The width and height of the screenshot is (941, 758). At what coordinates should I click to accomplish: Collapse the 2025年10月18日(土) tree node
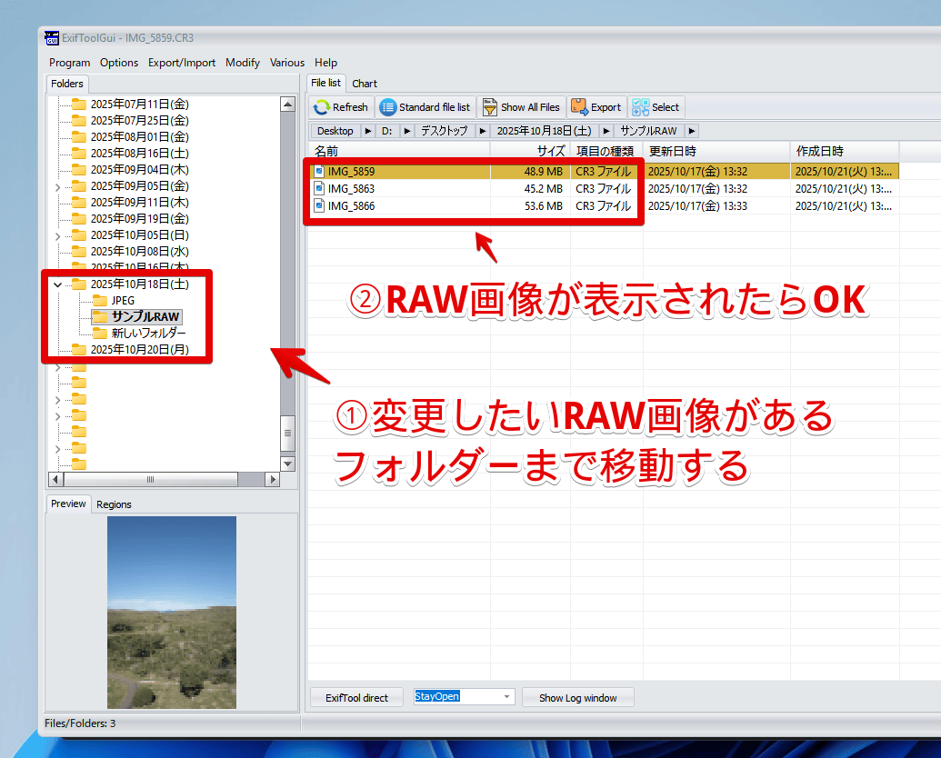click(57, 283)
